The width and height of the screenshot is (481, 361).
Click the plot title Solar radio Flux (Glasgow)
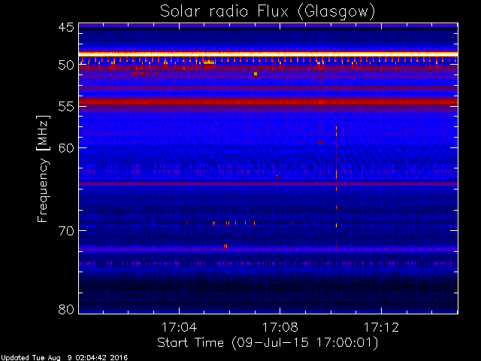268,11
